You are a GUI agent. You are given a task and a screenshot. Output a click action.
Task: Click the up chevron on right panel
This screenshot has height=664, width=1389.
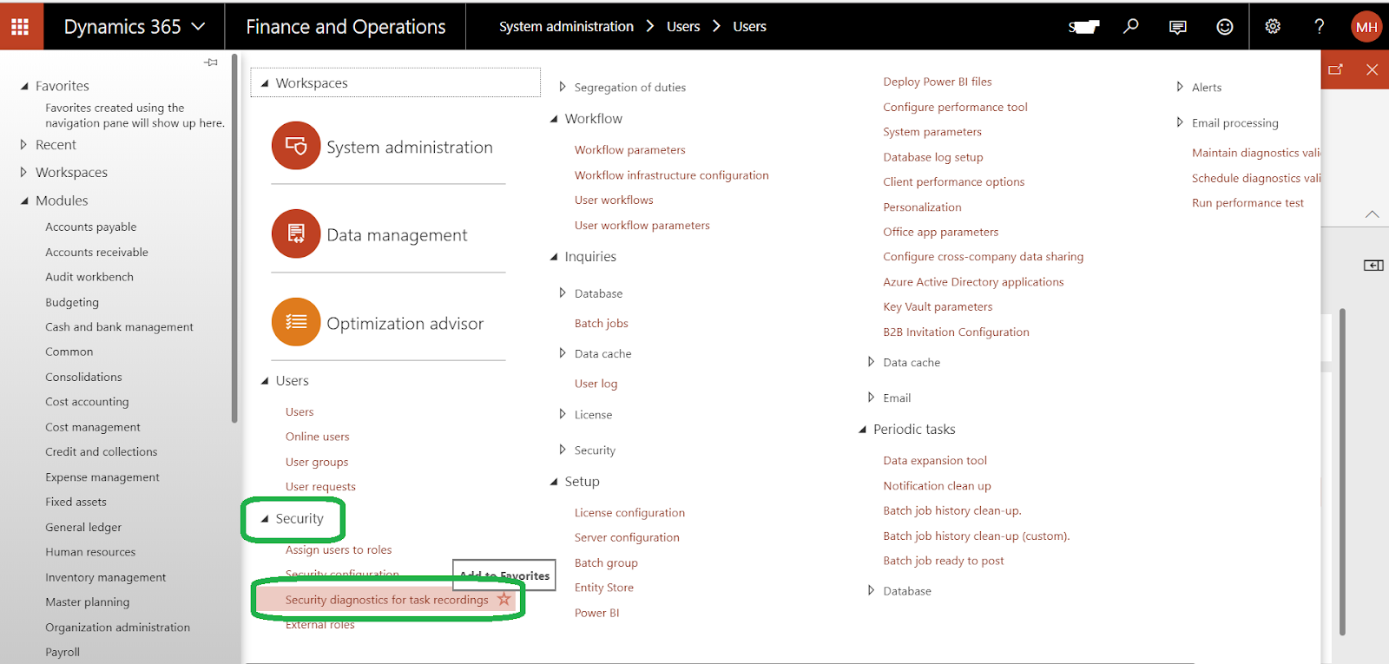coord(1372,214)
